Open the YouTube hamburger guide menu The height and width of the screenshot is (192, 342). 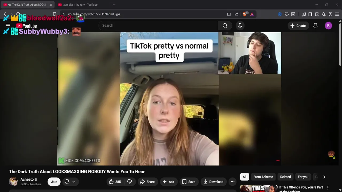point(8,26)
